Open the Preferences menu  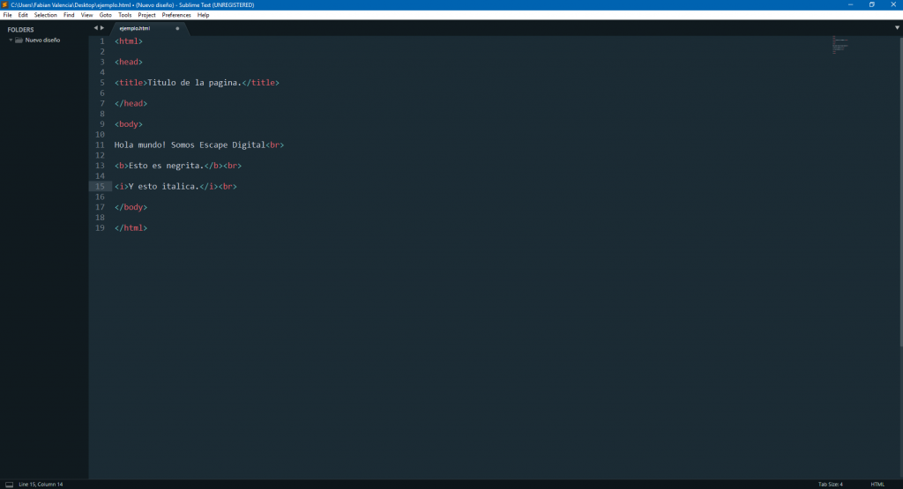pos(176,15)
